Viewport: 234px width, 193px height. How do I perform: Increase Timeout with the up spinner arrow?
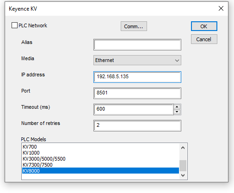point(177,107)
